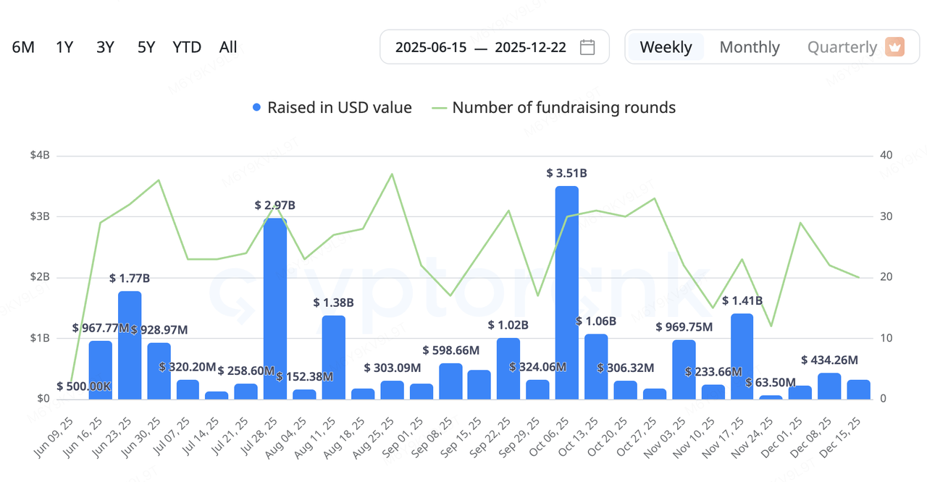Select the 6M time range
The height and width of the screenshot is (482, 927).
coord(23,47)
